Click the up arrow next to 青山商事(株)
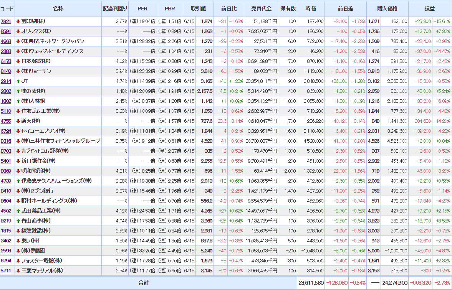The image size is (452, 290). 18,221
